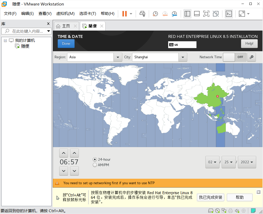
Task: Open the 编辑(E) menu
Action: click(27, 14)
